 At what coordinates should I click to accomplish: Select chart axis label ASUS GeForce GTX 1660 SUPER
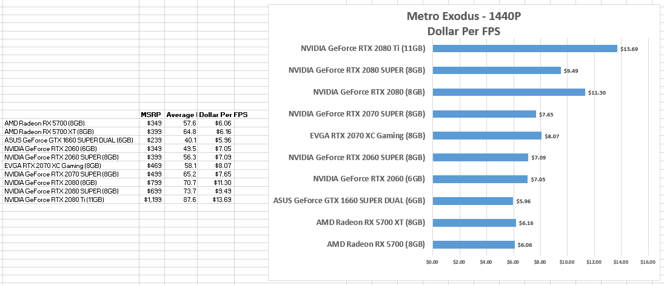(x=350, y=201)
